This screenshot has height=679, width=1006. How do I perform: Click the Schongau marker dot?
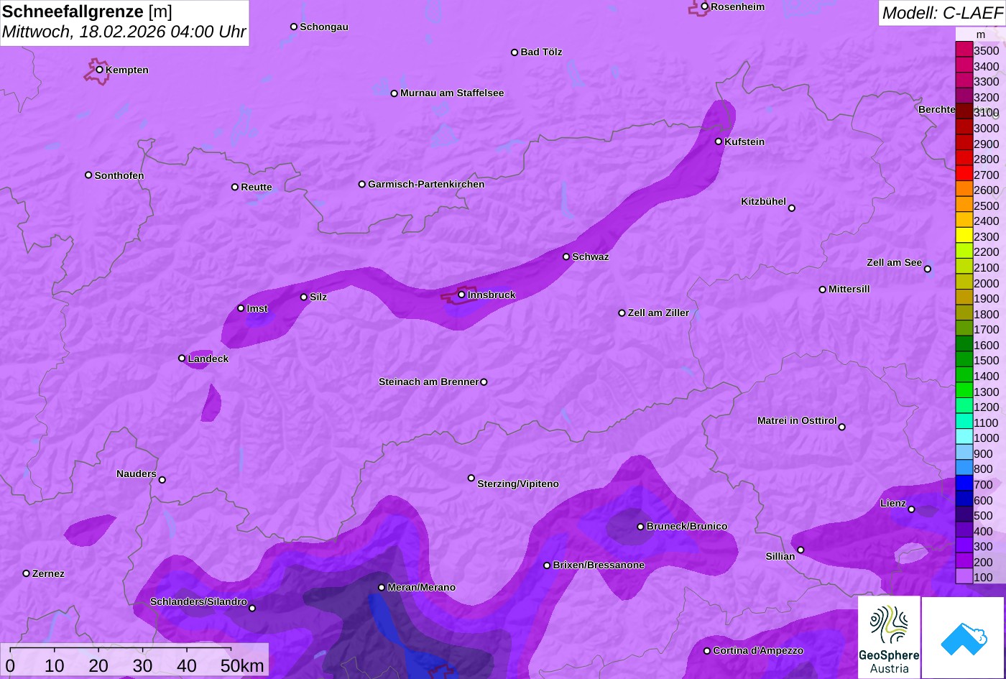[294, 27]
